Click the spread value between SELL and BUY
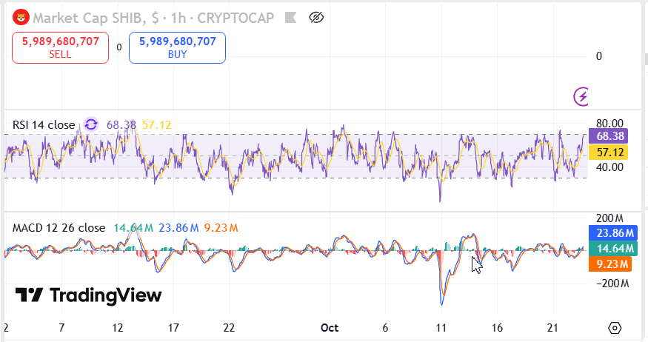Screen dimensions: 648x342 118,47
